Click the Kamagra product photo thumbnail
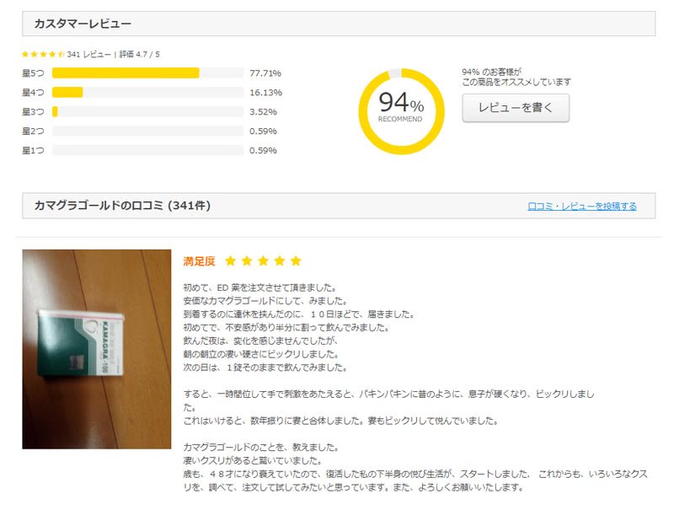Viewport: 674px width, 510px height. pos(96,348)
